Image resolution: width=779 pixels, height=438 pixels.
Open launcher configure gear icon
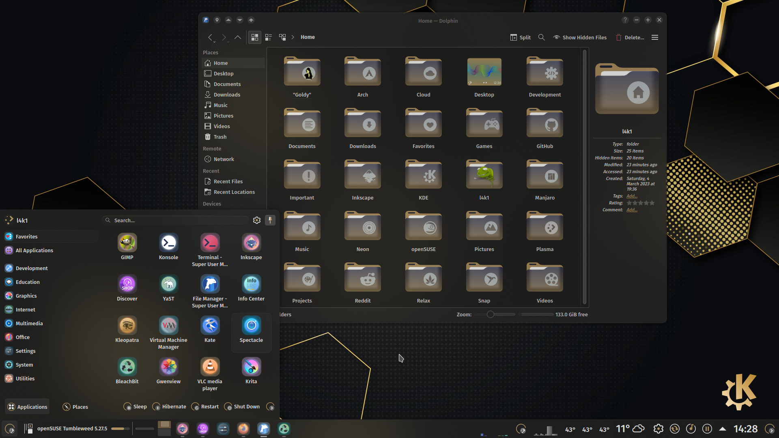pos(257,220)
